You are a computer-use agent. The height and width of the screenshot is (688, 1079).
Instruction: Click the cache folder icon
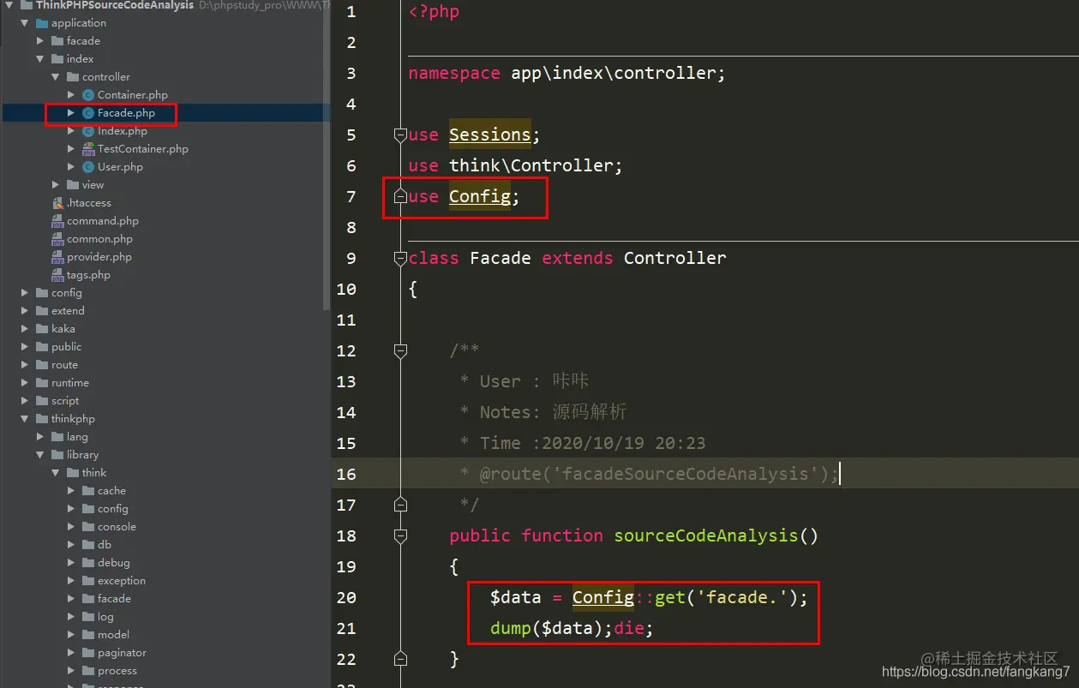pos(88,491)
